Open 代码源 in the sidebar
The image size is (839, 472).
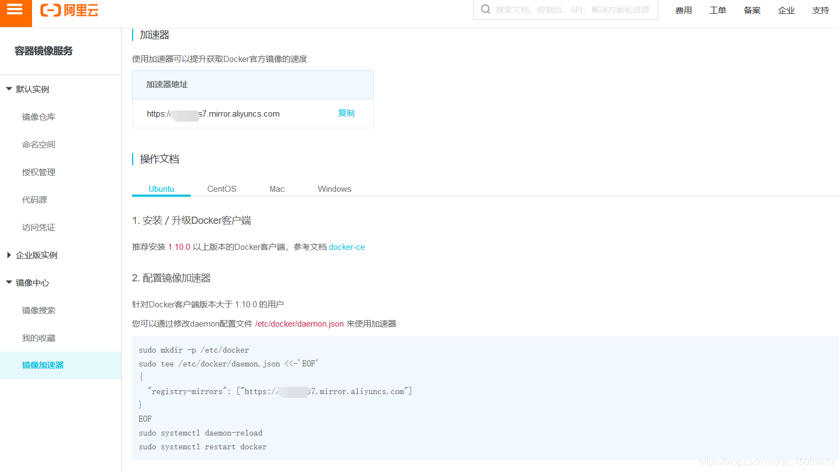coord(34,200)
